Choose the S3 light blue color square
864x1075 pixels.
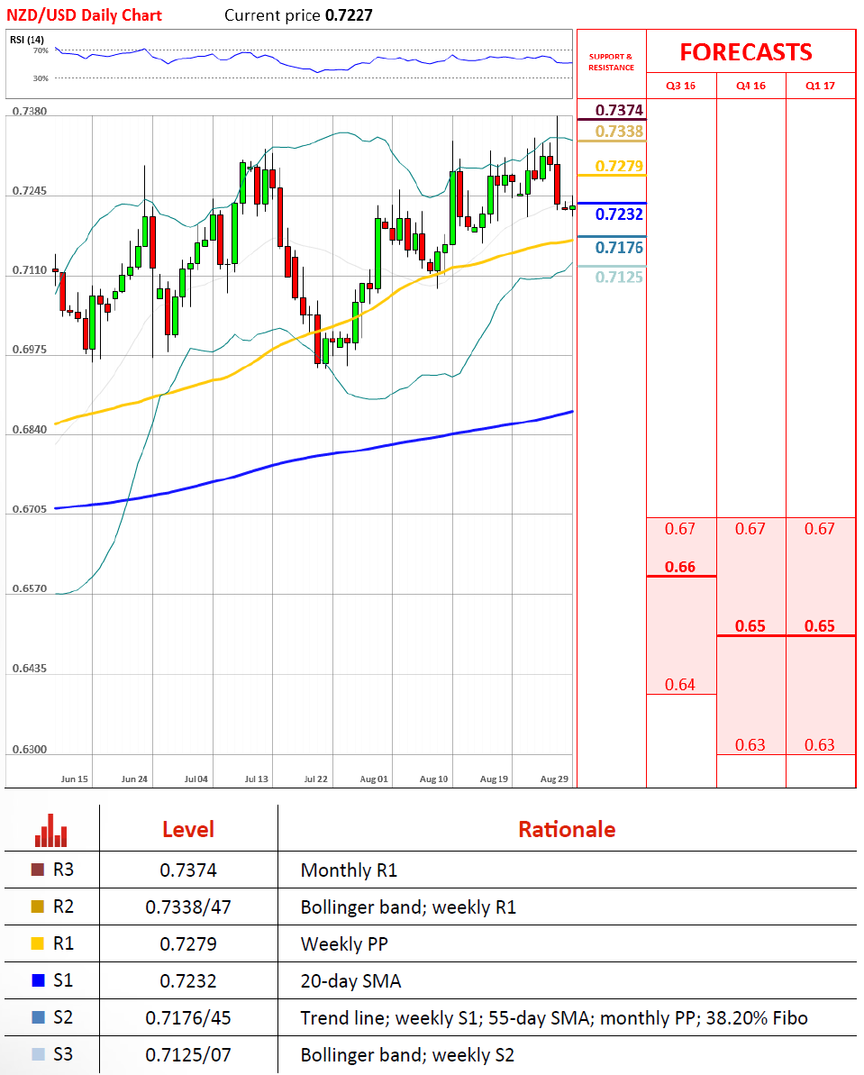point(37,1055)
